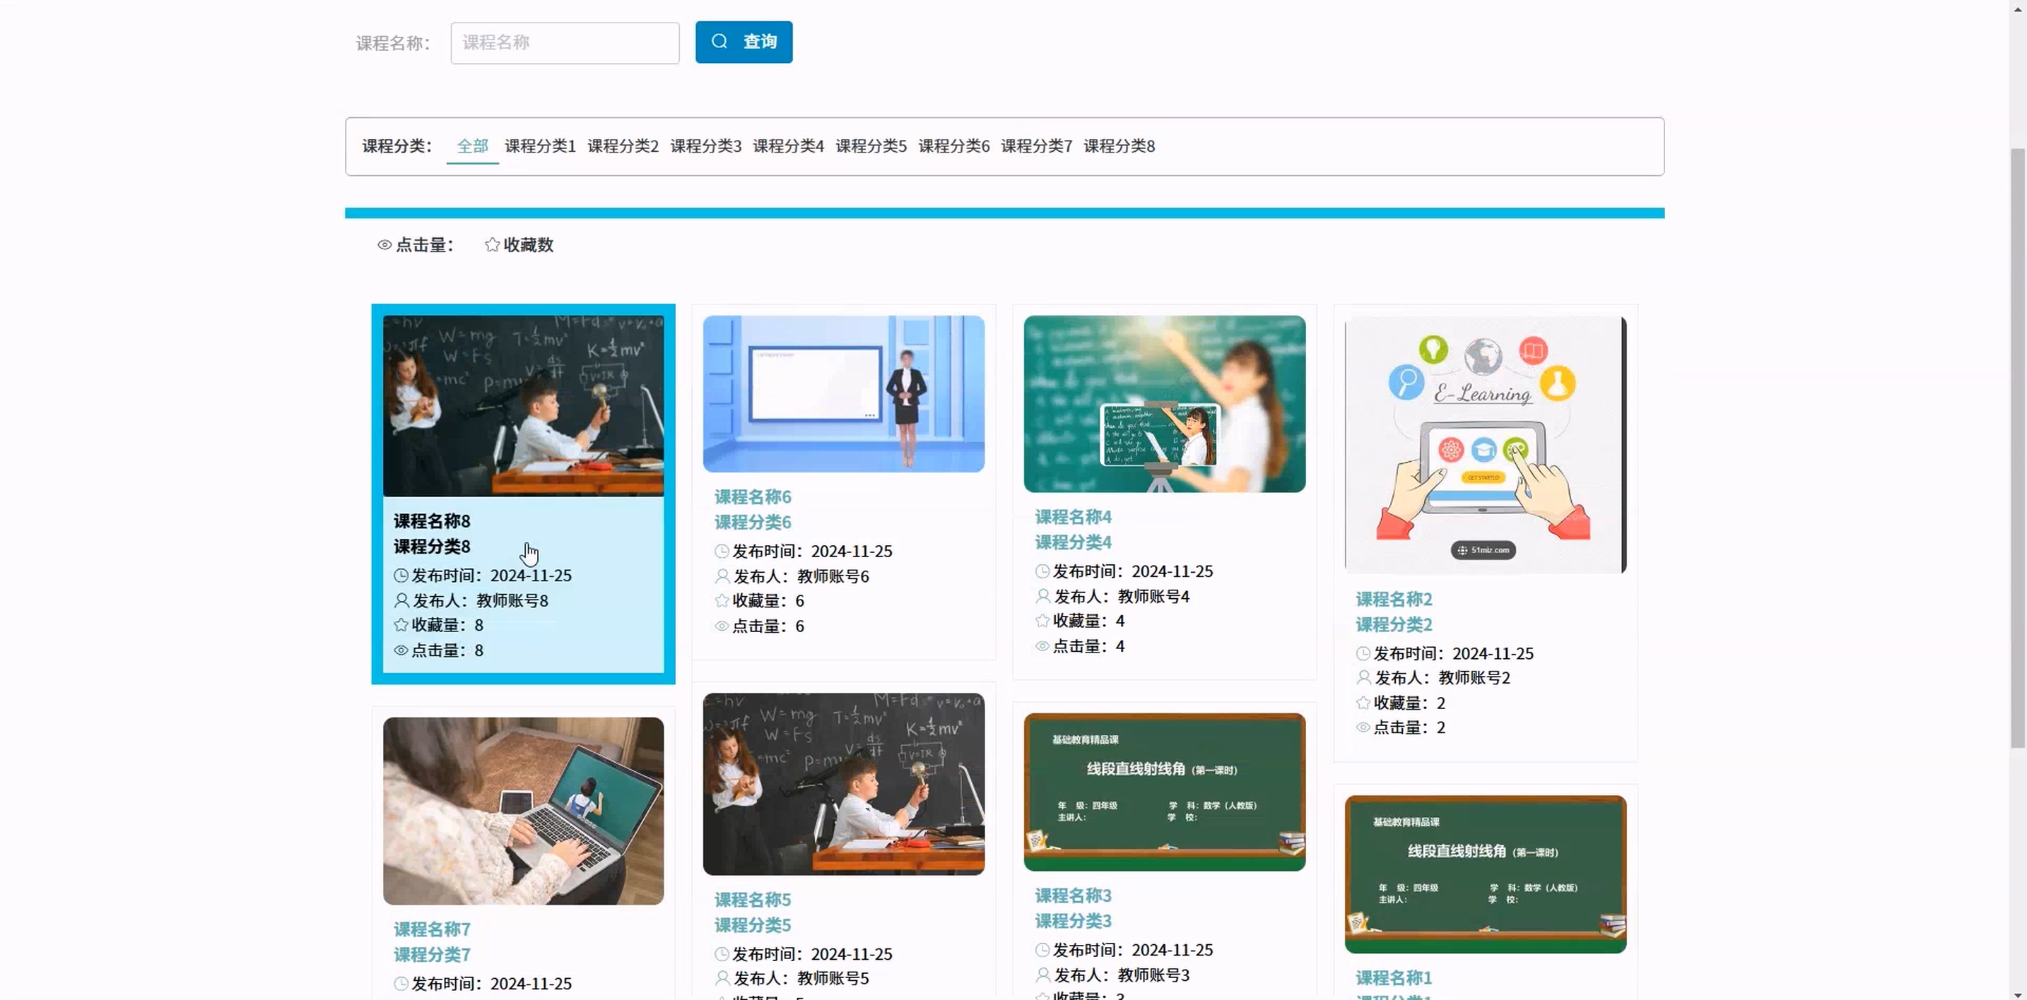Filter by 课程分类8 category

1118,146
